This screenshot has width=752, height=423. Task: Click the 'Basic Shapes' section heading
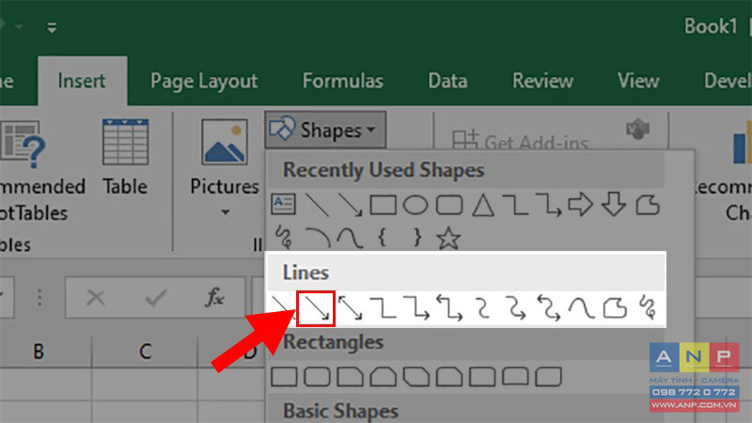(x=340, y=411)
